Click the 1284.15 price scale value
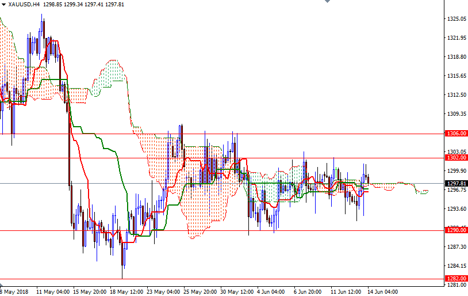This screenshot has height=296, width=468. tap(457, 265)
